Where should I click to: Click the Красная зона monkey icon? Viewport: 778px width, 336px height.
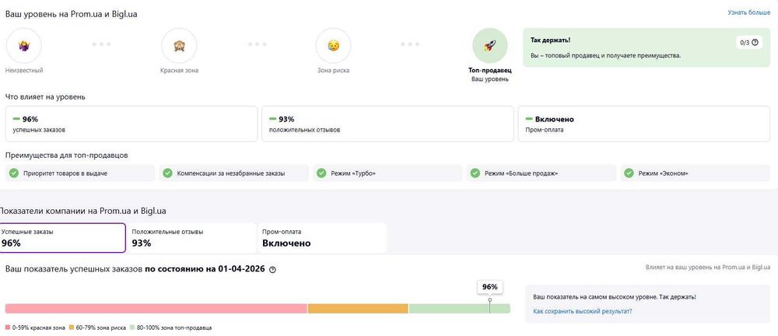click(x=179, y=46)
